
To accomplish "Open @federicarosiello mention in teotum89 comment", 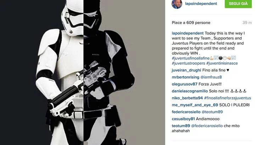I will tap(207, 126).
